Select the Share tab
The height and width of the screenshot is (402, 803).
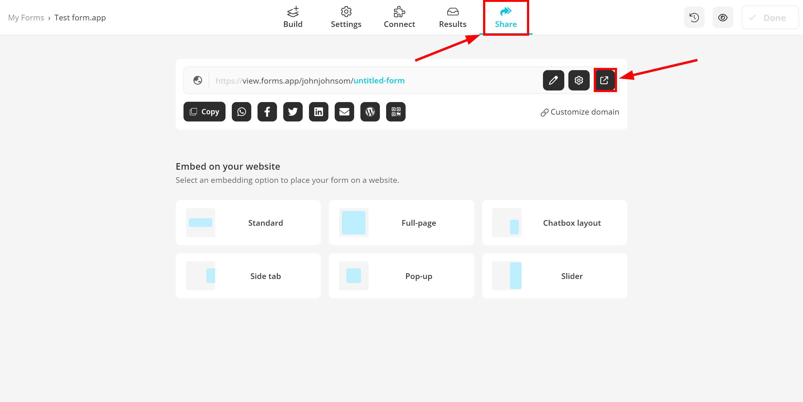tap(506, 18)
